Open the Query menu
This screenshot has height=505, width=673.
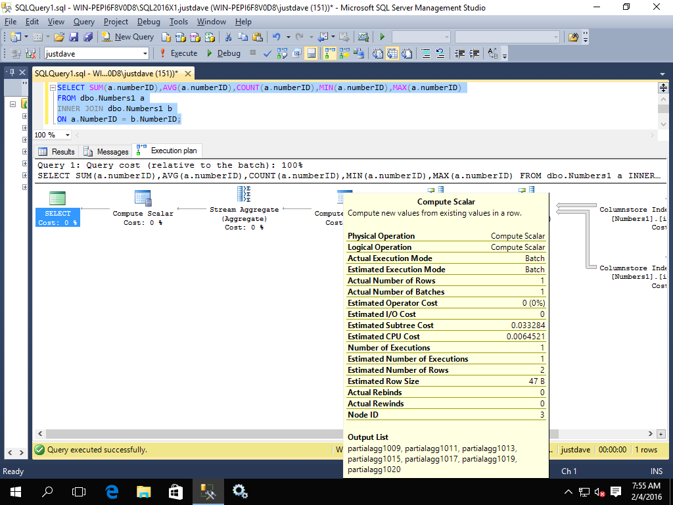[x=83, y=22]
